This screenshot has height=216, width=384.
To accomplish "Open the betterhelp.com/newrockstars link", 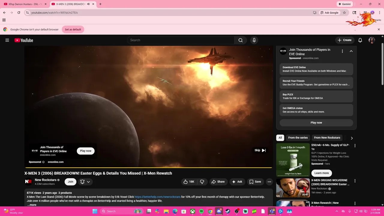I will pos(157,197).
